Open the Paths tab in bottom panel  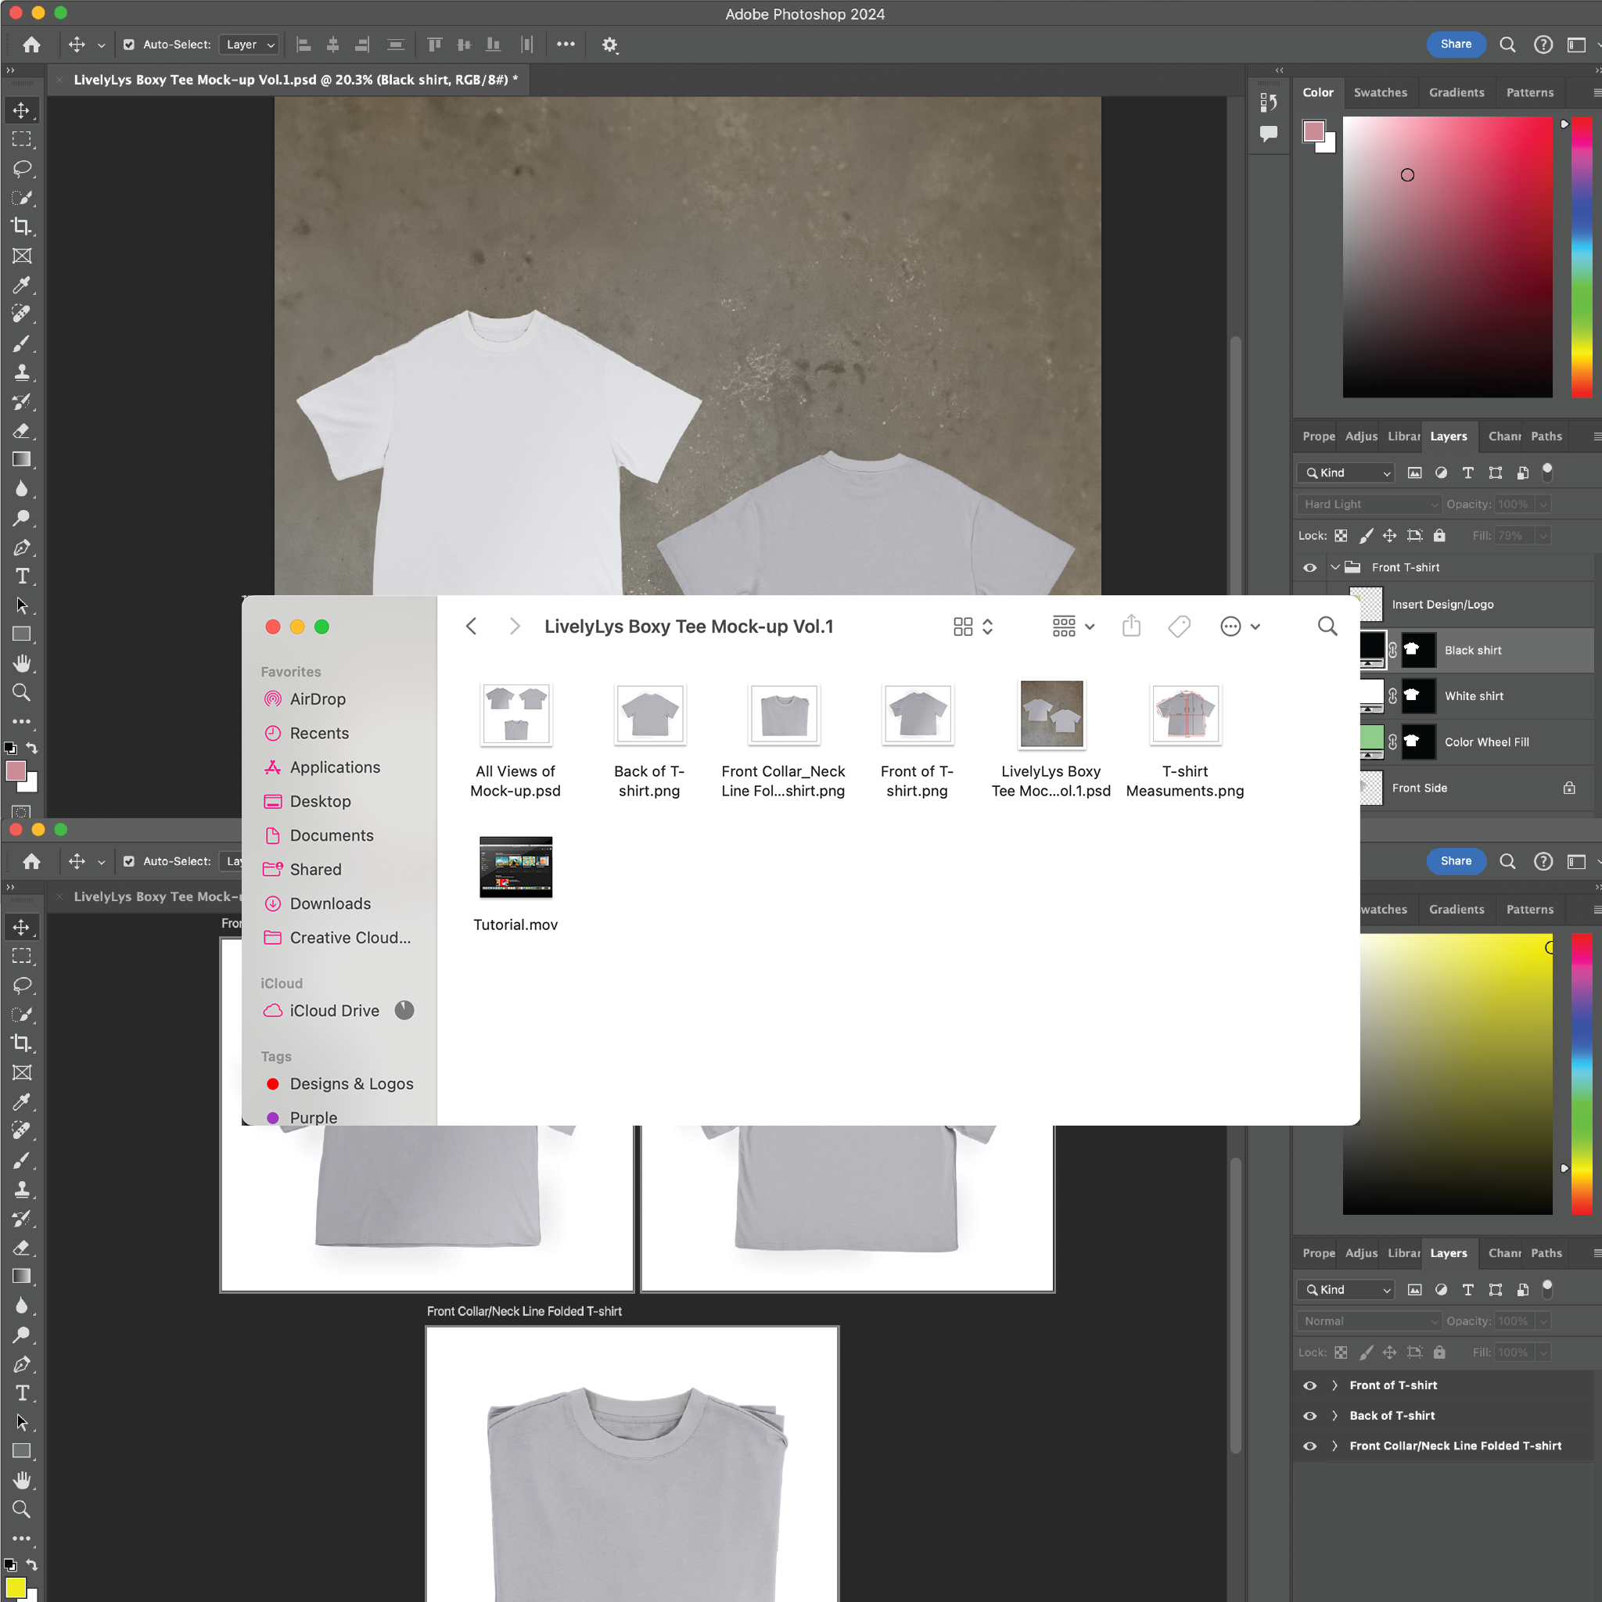coord(1546,1253)
